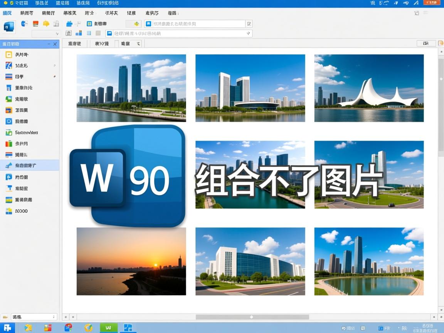The width and height of the screenshot is (444, 333).
Task: Toggle the blue grid view square in the toolbar
Action: (89, 33)
